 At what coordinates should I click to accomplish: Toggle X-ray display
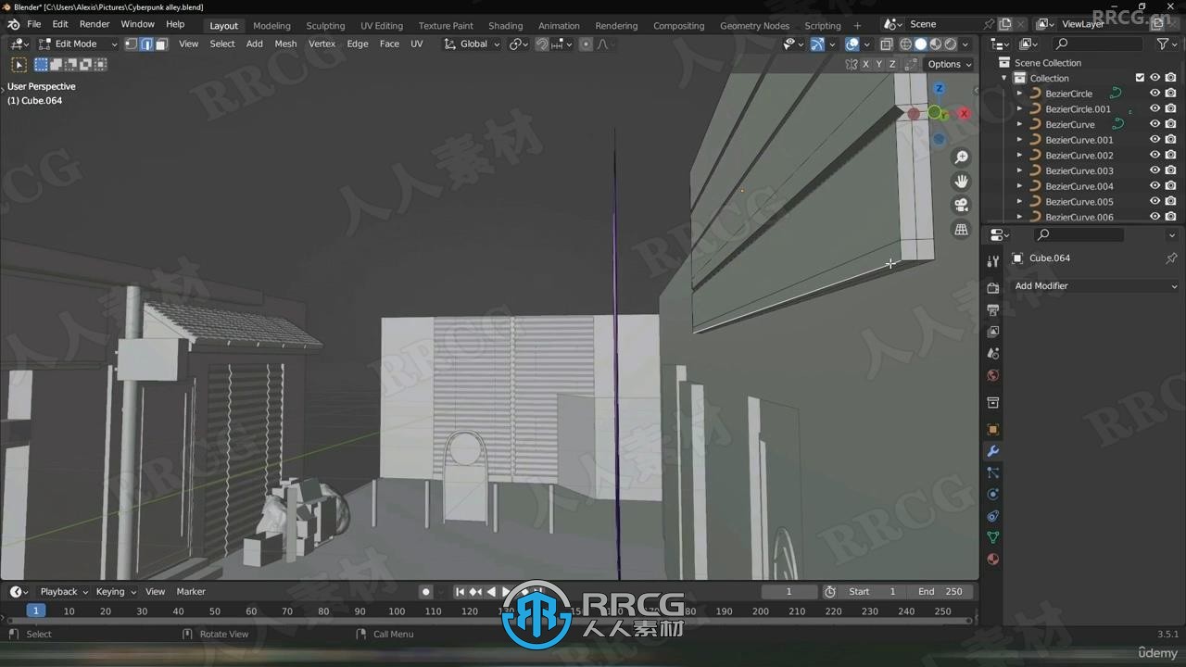[887, 44]
